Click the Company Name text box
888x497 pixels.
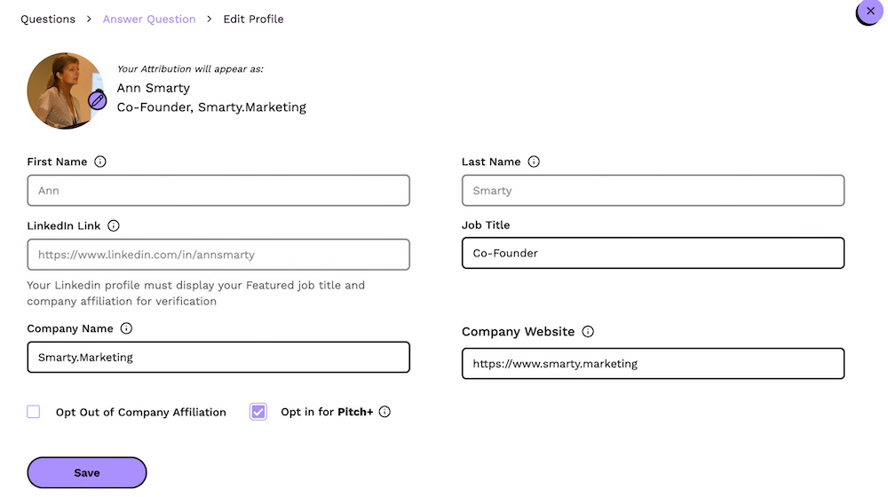coord(218,357)
